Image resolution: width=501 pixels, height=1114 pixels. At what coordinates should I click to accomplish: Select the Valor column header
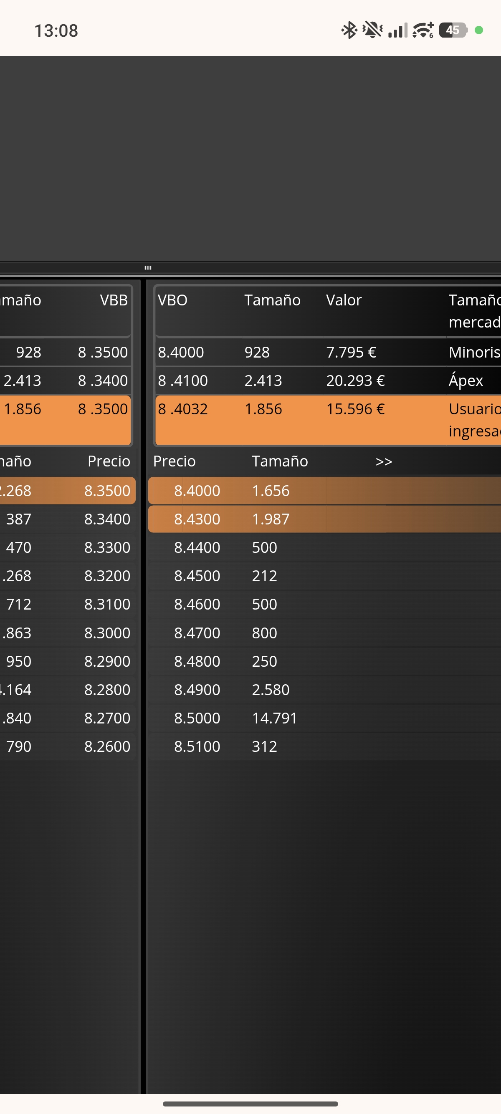(x=344, y=300)
